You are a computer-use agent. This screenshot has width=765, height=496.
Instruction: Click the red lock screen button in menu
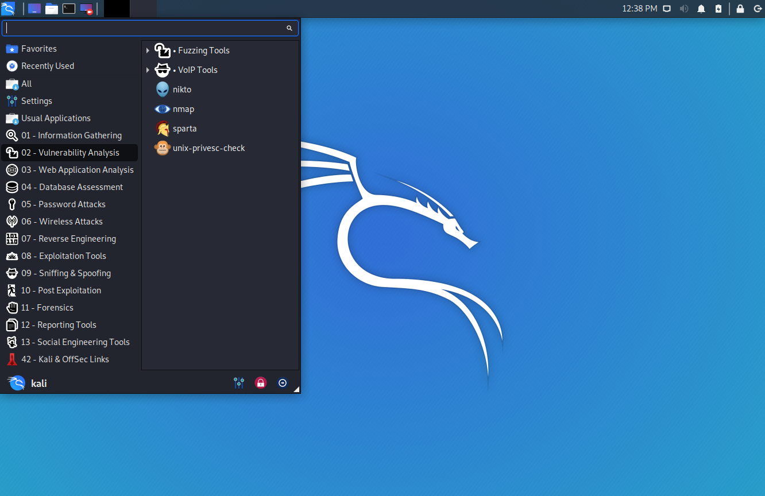click(x=261, y=383)
